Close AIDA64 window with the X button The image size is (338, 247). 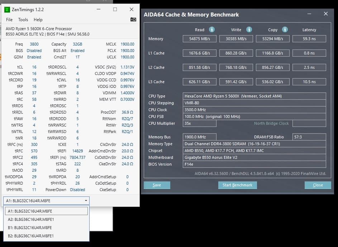point(326,14)
